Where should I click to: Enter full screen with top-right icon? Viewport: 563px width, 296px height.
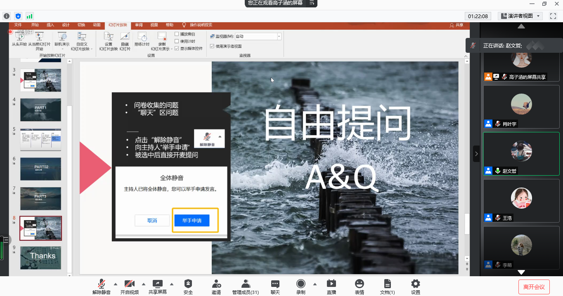(x=553, y=16)
